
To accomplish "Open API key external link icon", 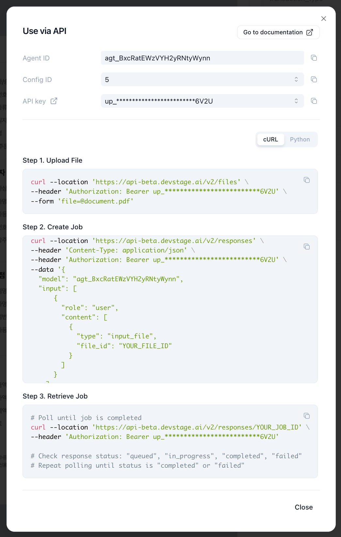I will pos(54,101).
